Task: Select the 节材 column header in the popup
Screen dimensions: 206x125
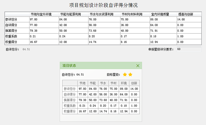Action: [x=114, y=83]
